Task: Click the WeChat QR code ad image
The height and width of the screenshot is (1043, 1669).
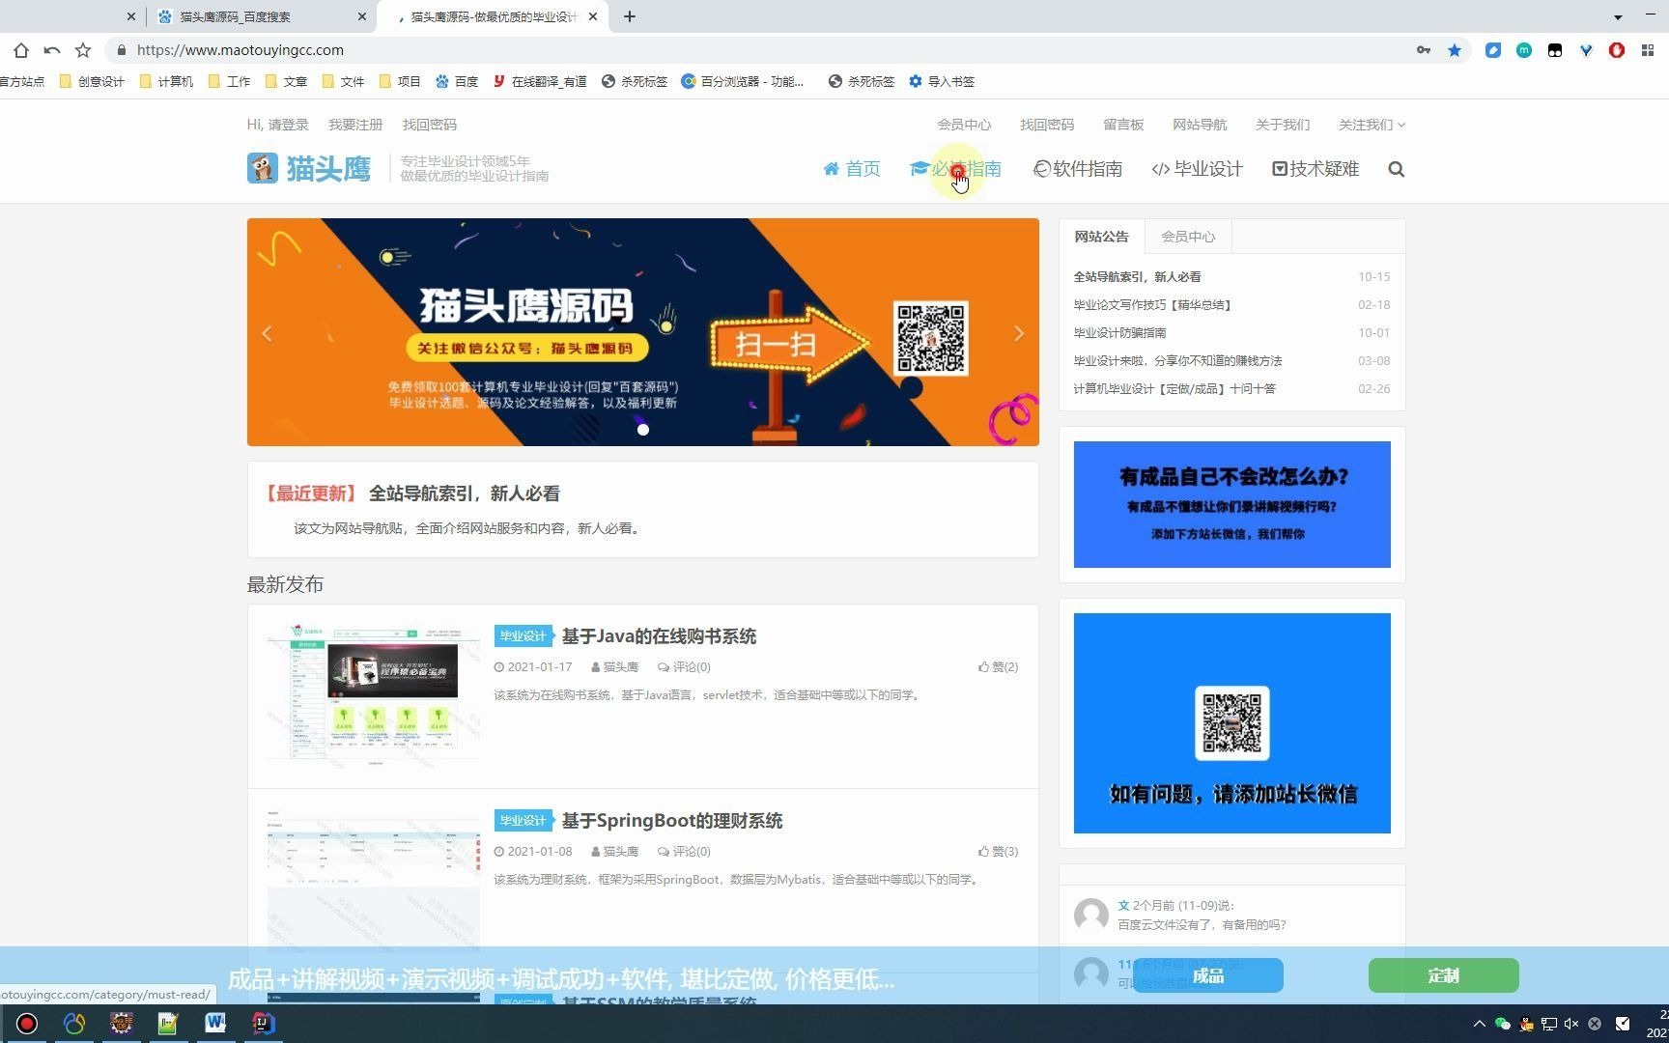Action: click(x=1232, y=723)
